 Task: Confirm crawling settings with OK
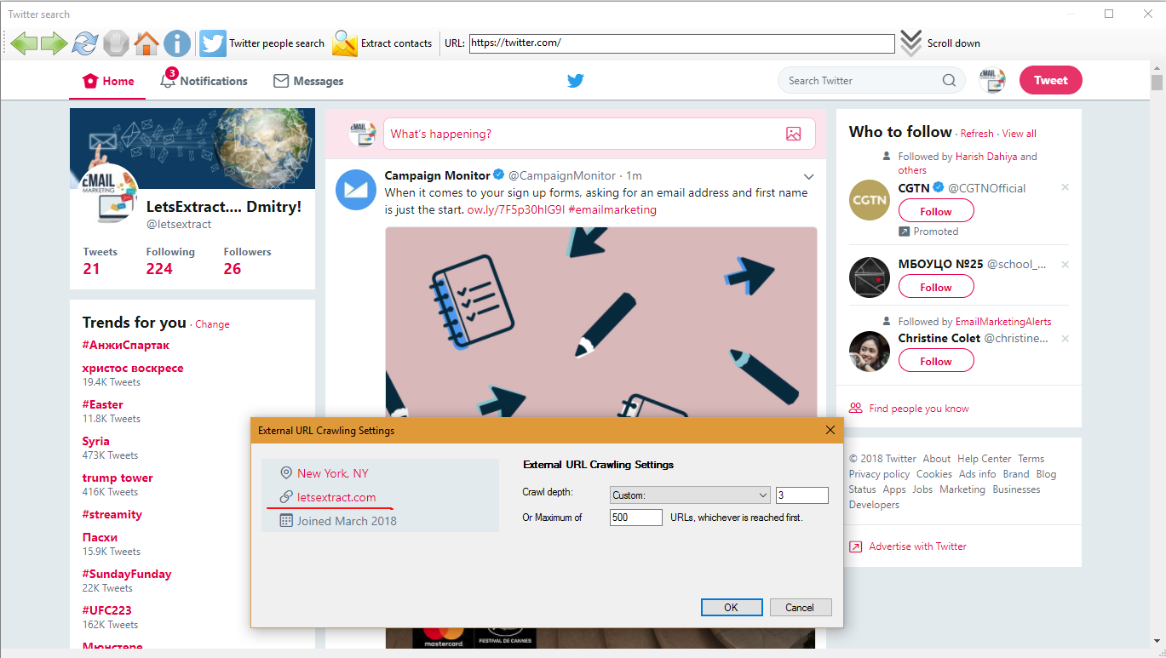pyautogui.click(x=731, y=607)
